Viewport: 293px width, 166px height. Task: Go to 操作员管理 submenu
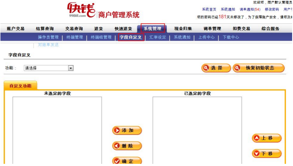[48, 37]
